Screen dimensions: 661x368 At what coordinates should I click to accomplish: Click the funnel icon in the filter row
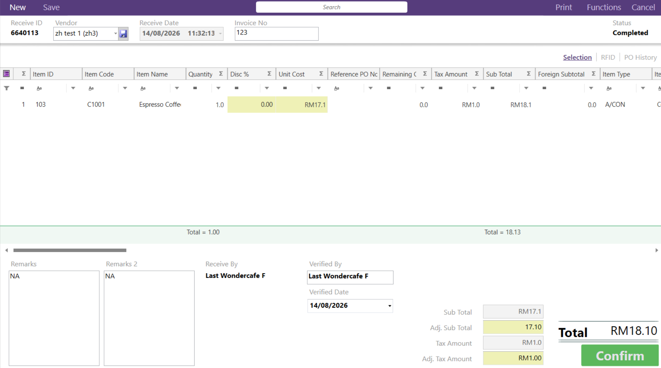coord(6,88)
